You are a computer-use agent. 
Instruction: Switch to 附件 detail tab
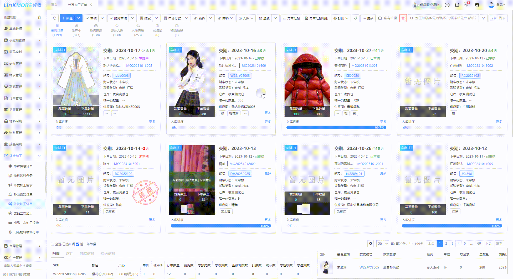[x=69, y=253]
